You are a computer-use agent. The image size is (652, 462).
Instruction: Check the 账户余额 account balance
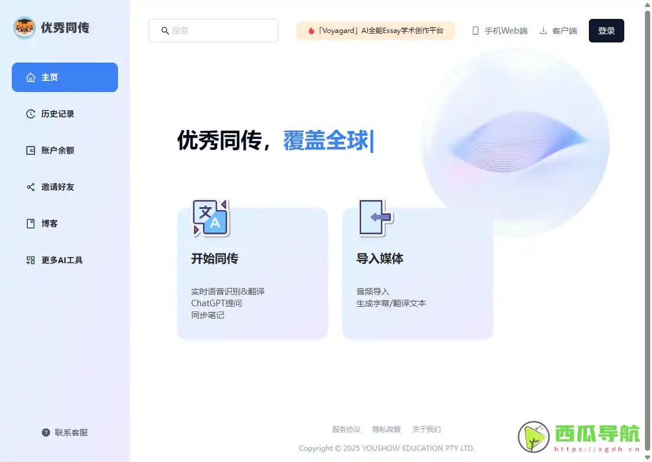tap(57, 150)
